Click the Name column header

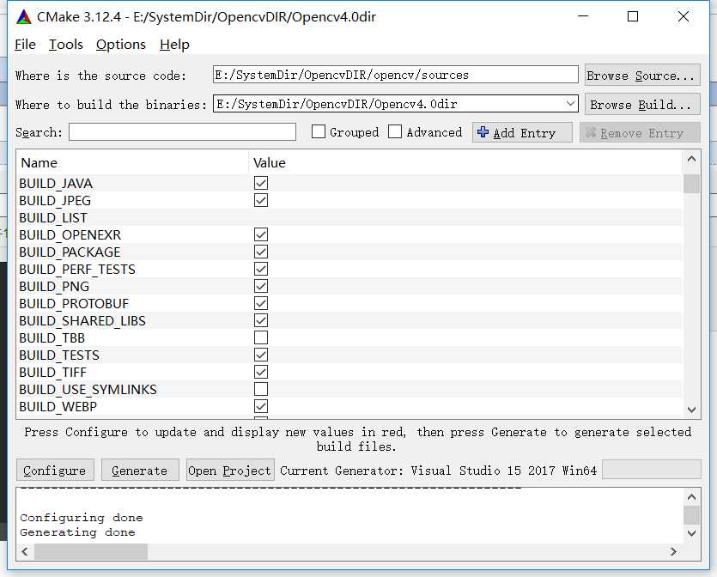point(39,163)
